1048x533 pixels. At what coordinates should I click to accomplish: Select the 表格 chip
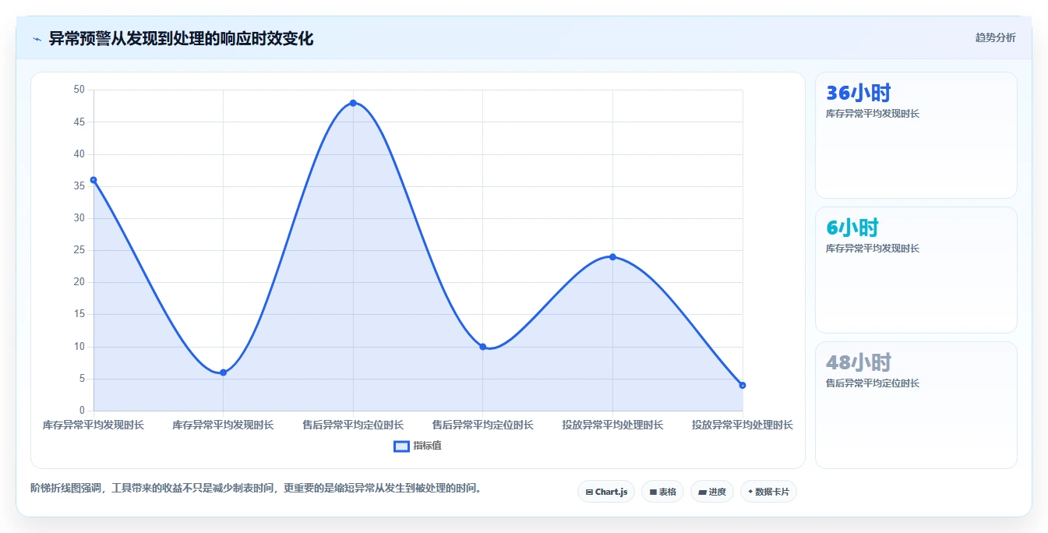(662, 492)
